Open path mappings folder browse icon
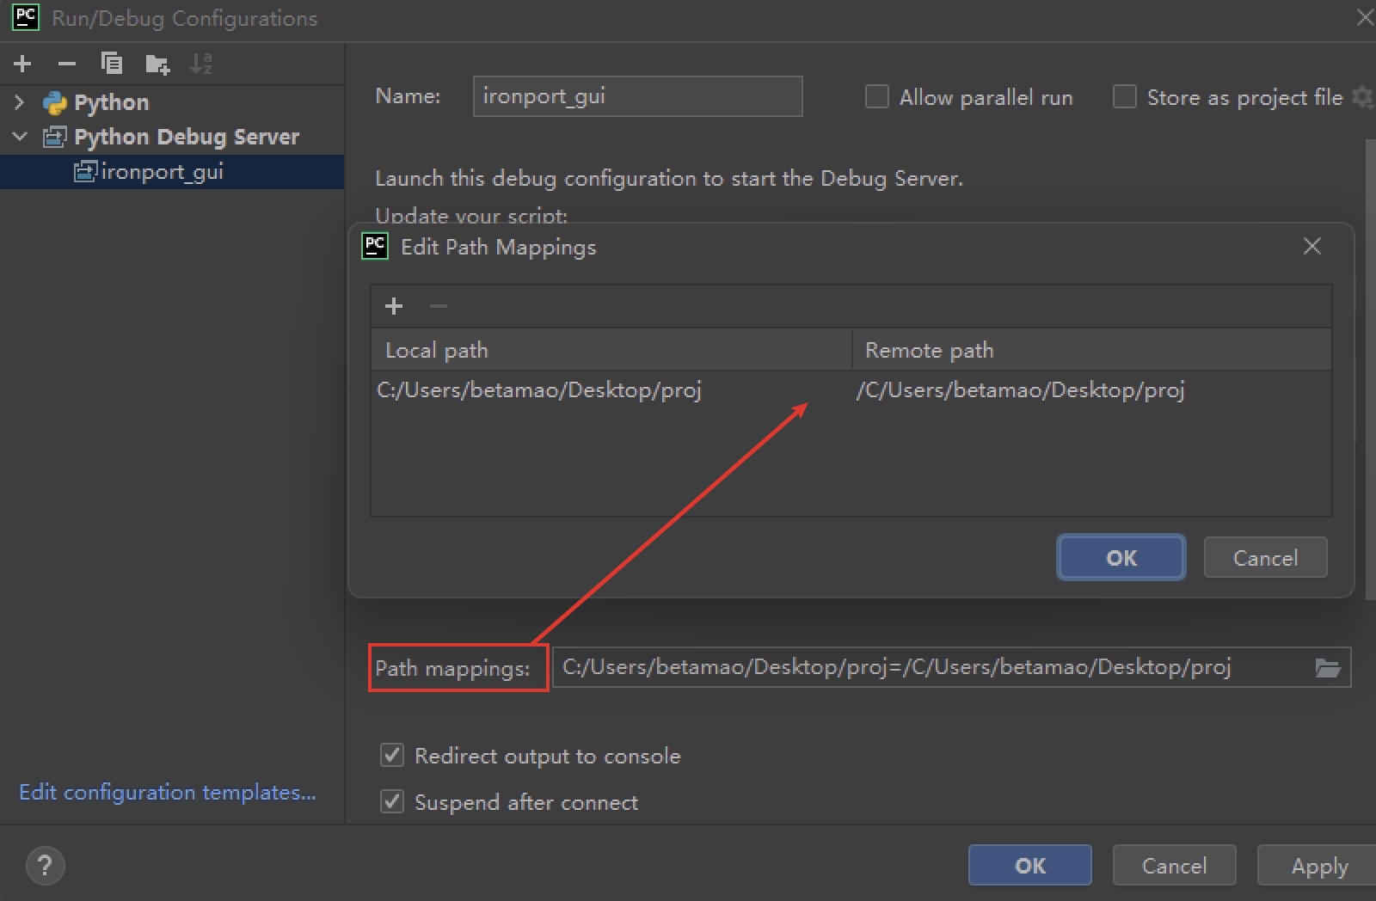1376x901 pixels. 1328,668
